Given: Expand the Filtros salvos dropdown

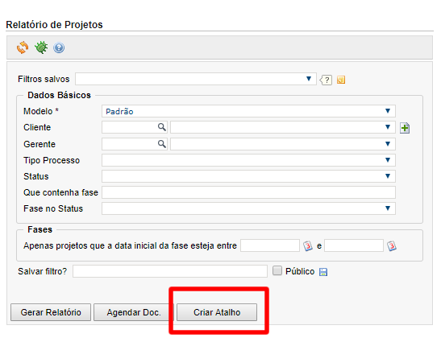Looking at the screenshot, I should point(195,79).
